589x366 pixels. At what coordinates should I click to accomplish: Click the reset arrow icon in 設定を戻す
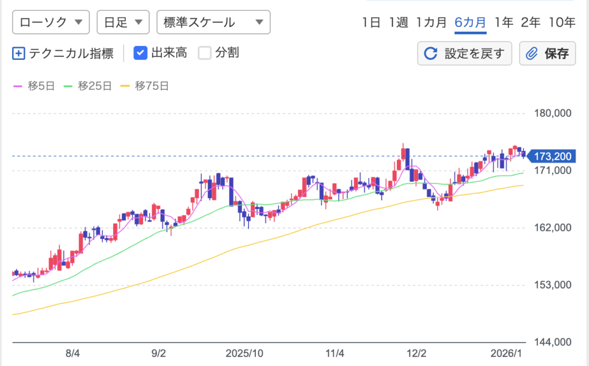[x=430, y=54]
